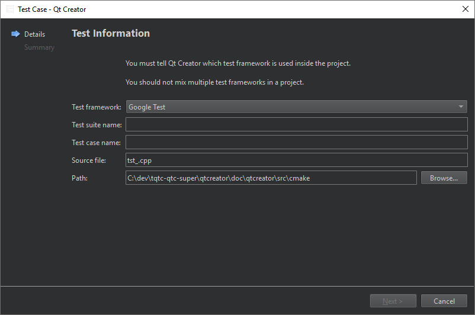Click the Next > button

(393, 301)
